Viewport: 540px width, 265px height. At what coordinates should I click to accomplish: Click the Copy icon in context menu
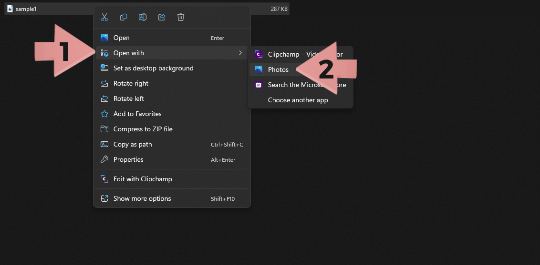point(124,17)
